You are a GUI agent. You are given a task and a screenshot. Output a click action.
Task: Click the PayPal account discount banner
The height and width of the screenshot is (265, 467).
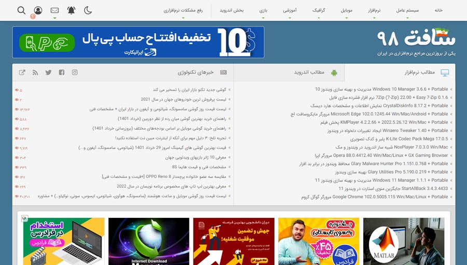138,42
